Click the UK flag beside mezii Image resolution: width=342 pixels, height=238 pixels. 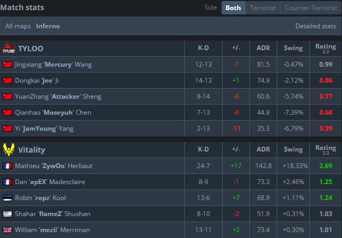coord(7,230)
